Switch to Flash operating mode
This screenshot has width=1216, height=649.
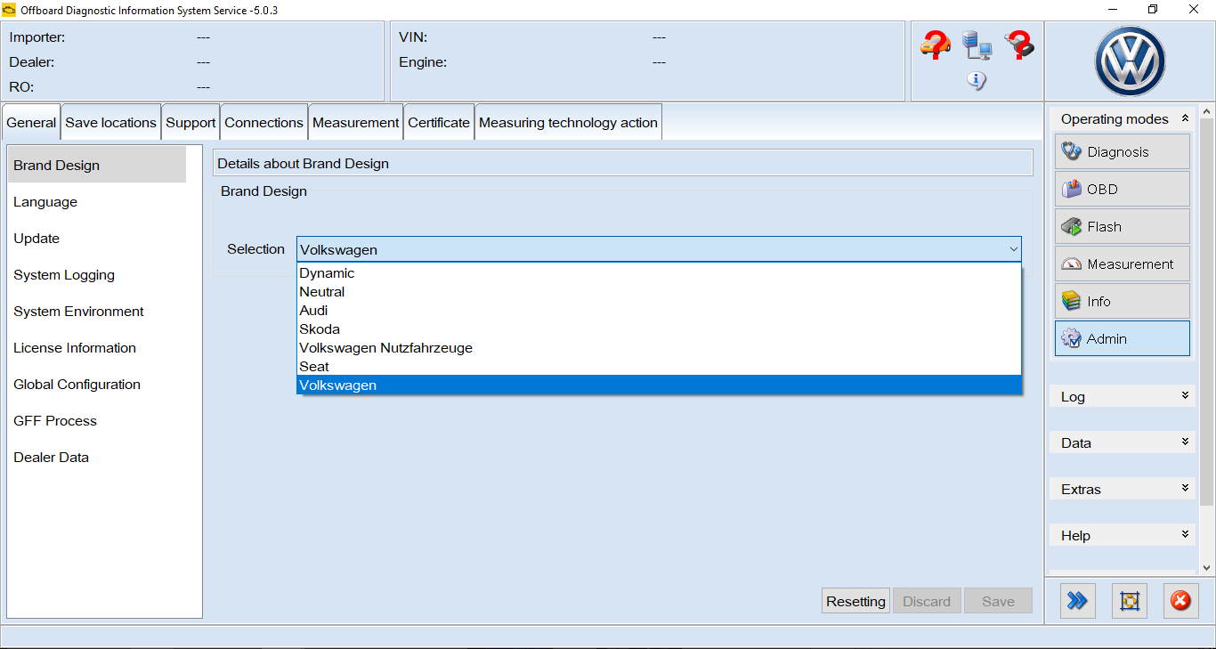(1122, 226)
